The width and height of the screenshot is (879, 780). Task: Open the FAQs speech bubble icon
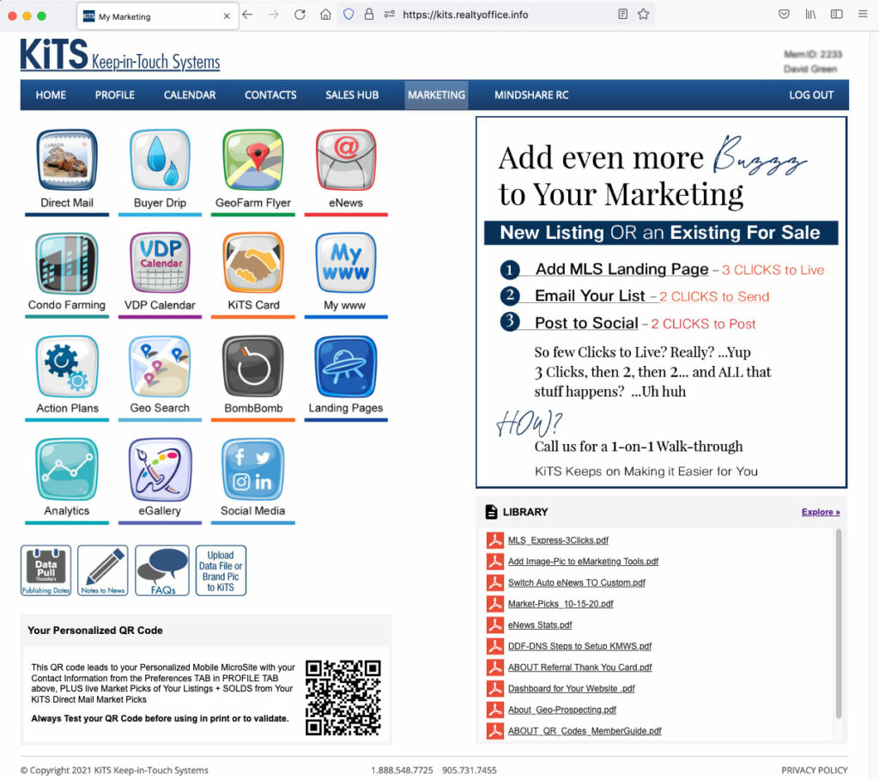pos(162,570)
